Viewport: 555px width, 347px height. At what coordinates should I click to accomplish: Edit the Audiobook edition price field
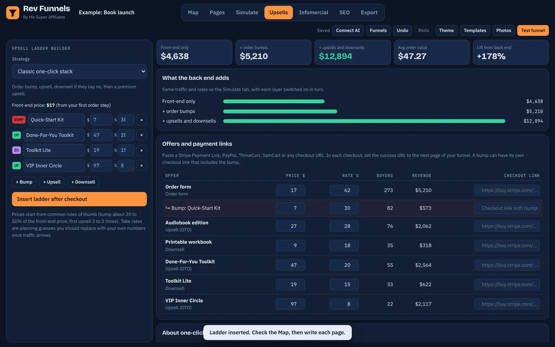click(x=291, y=226)
